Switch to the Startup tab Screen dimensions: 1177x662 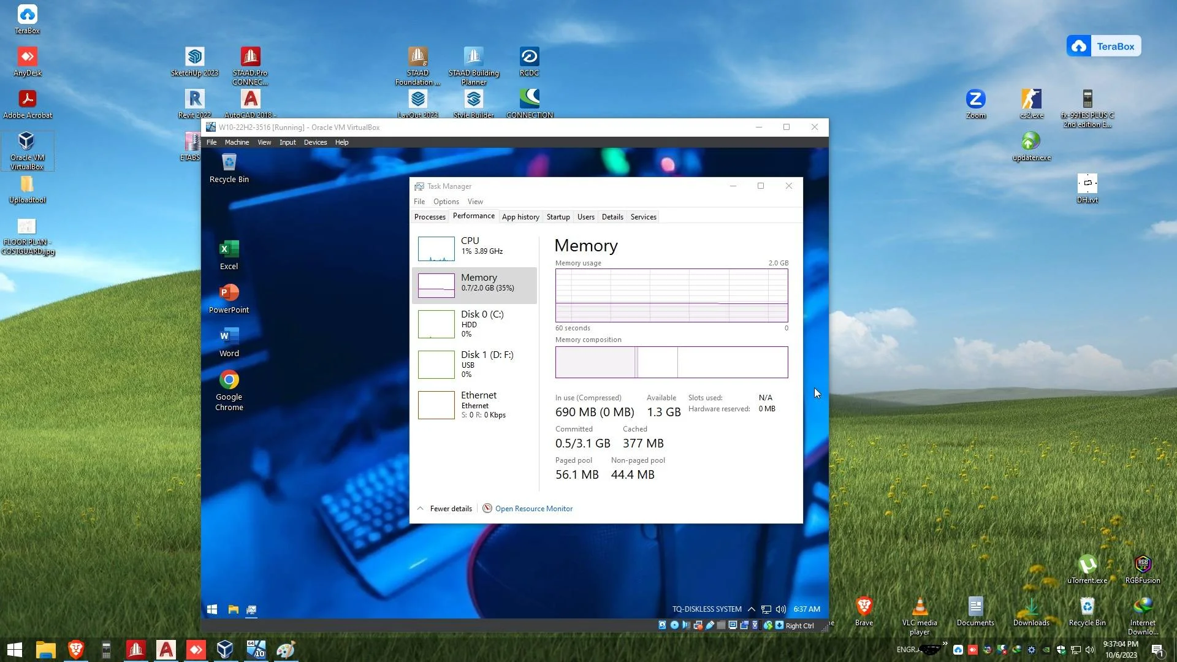558,216
